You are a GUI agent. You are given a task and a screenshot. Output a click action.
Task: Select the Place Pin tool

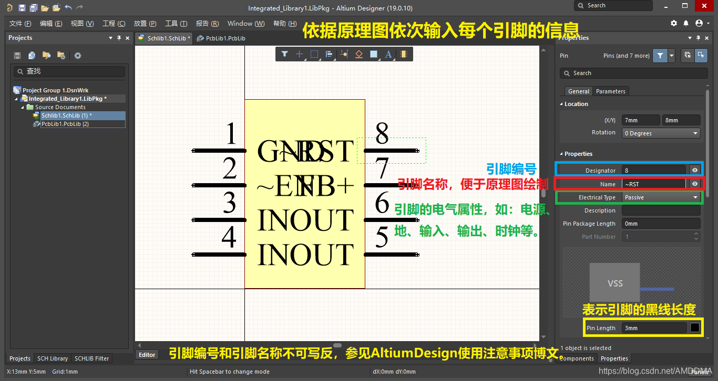pos(344,54)
